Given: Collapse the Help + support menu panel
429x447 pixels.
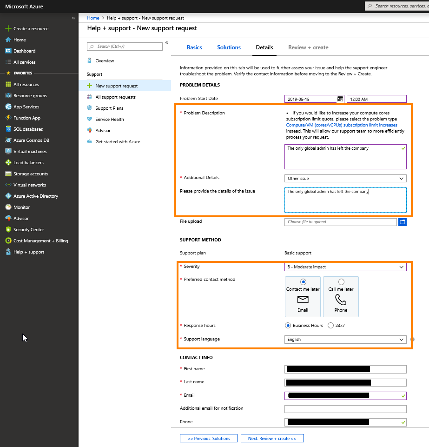Looking at the screenshot, I should 167,43.
